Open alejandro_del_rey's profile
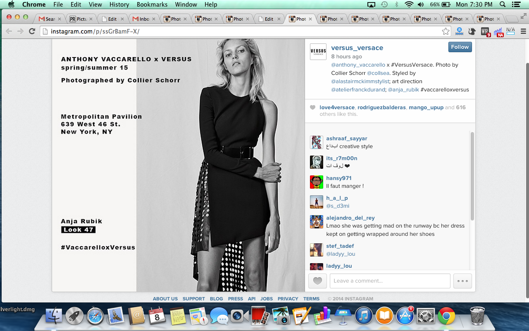Image resolution: width=529 pixels, height=331 pixels. [x=350, y=218]
